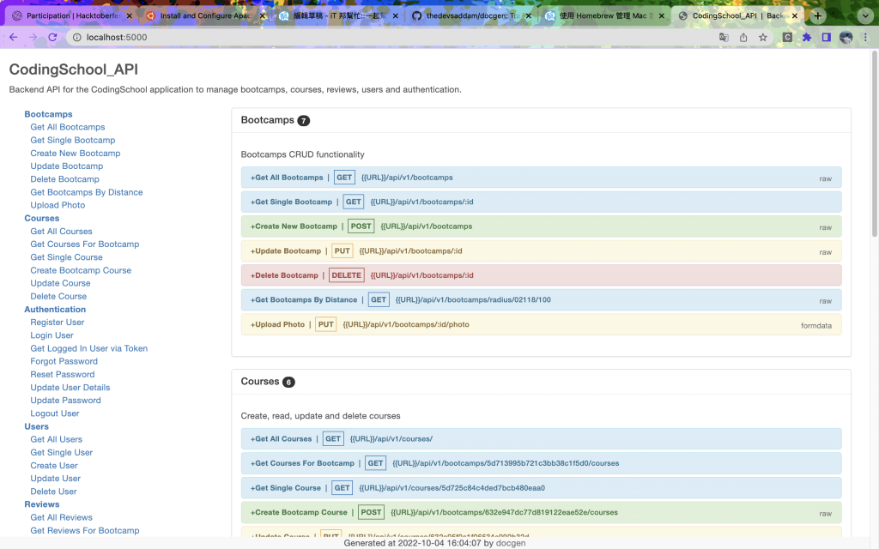
Task: Share this page via the share icon
Action: pyautogui.click(x=743, y=37)
